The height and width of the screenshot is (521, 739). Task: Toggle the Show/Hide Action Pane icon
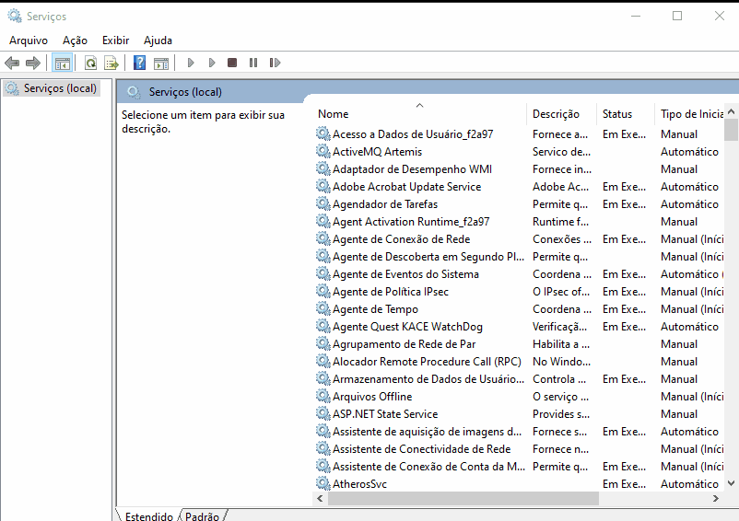point(161,63)
